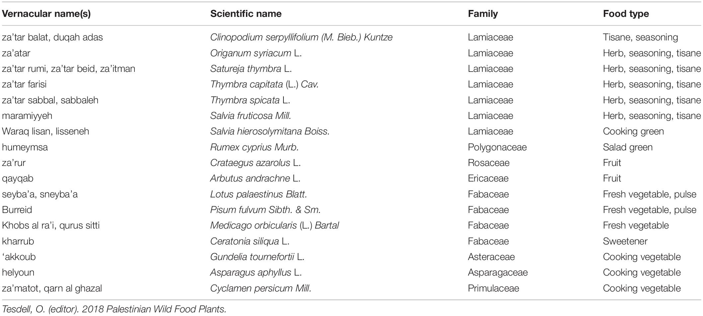Select the Origanum syriacum L. cell
The image size is (703, 316).
point(256,53)
